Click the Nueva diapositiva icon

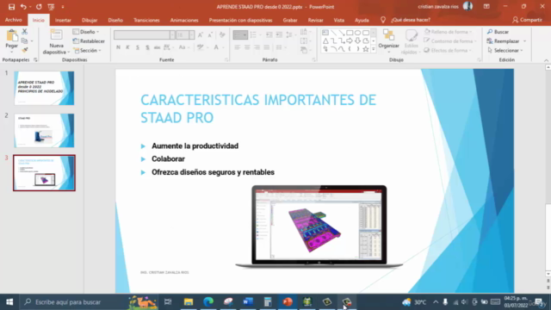click(56, 35)
